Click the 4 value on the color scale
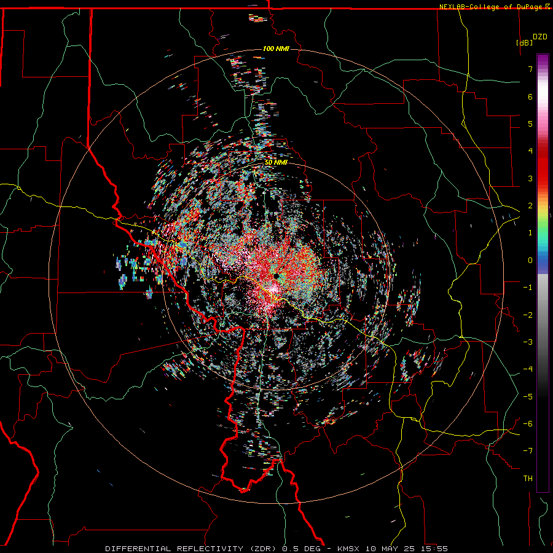Viewport: 553px width, 553px height. 530,151
